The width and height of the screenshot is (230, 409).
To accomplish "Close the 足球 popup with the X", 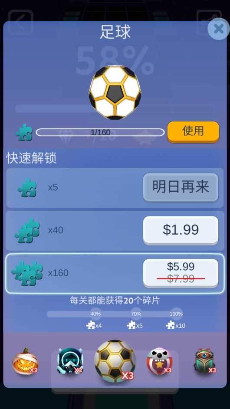I will click(219, 29).
